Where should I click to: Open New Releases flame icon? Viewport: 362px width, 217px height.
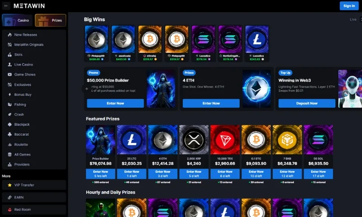10,35
